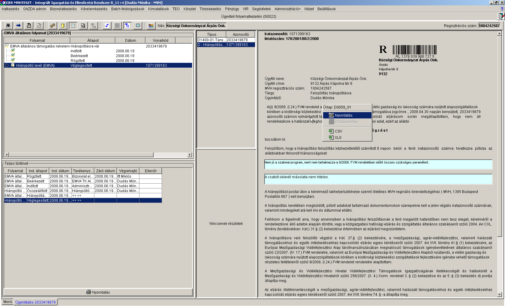The width and height of the screenshot is (505, 306).
Task: Click the Regisztrációs szám field 1004242587
Action: tap(489, 26)
